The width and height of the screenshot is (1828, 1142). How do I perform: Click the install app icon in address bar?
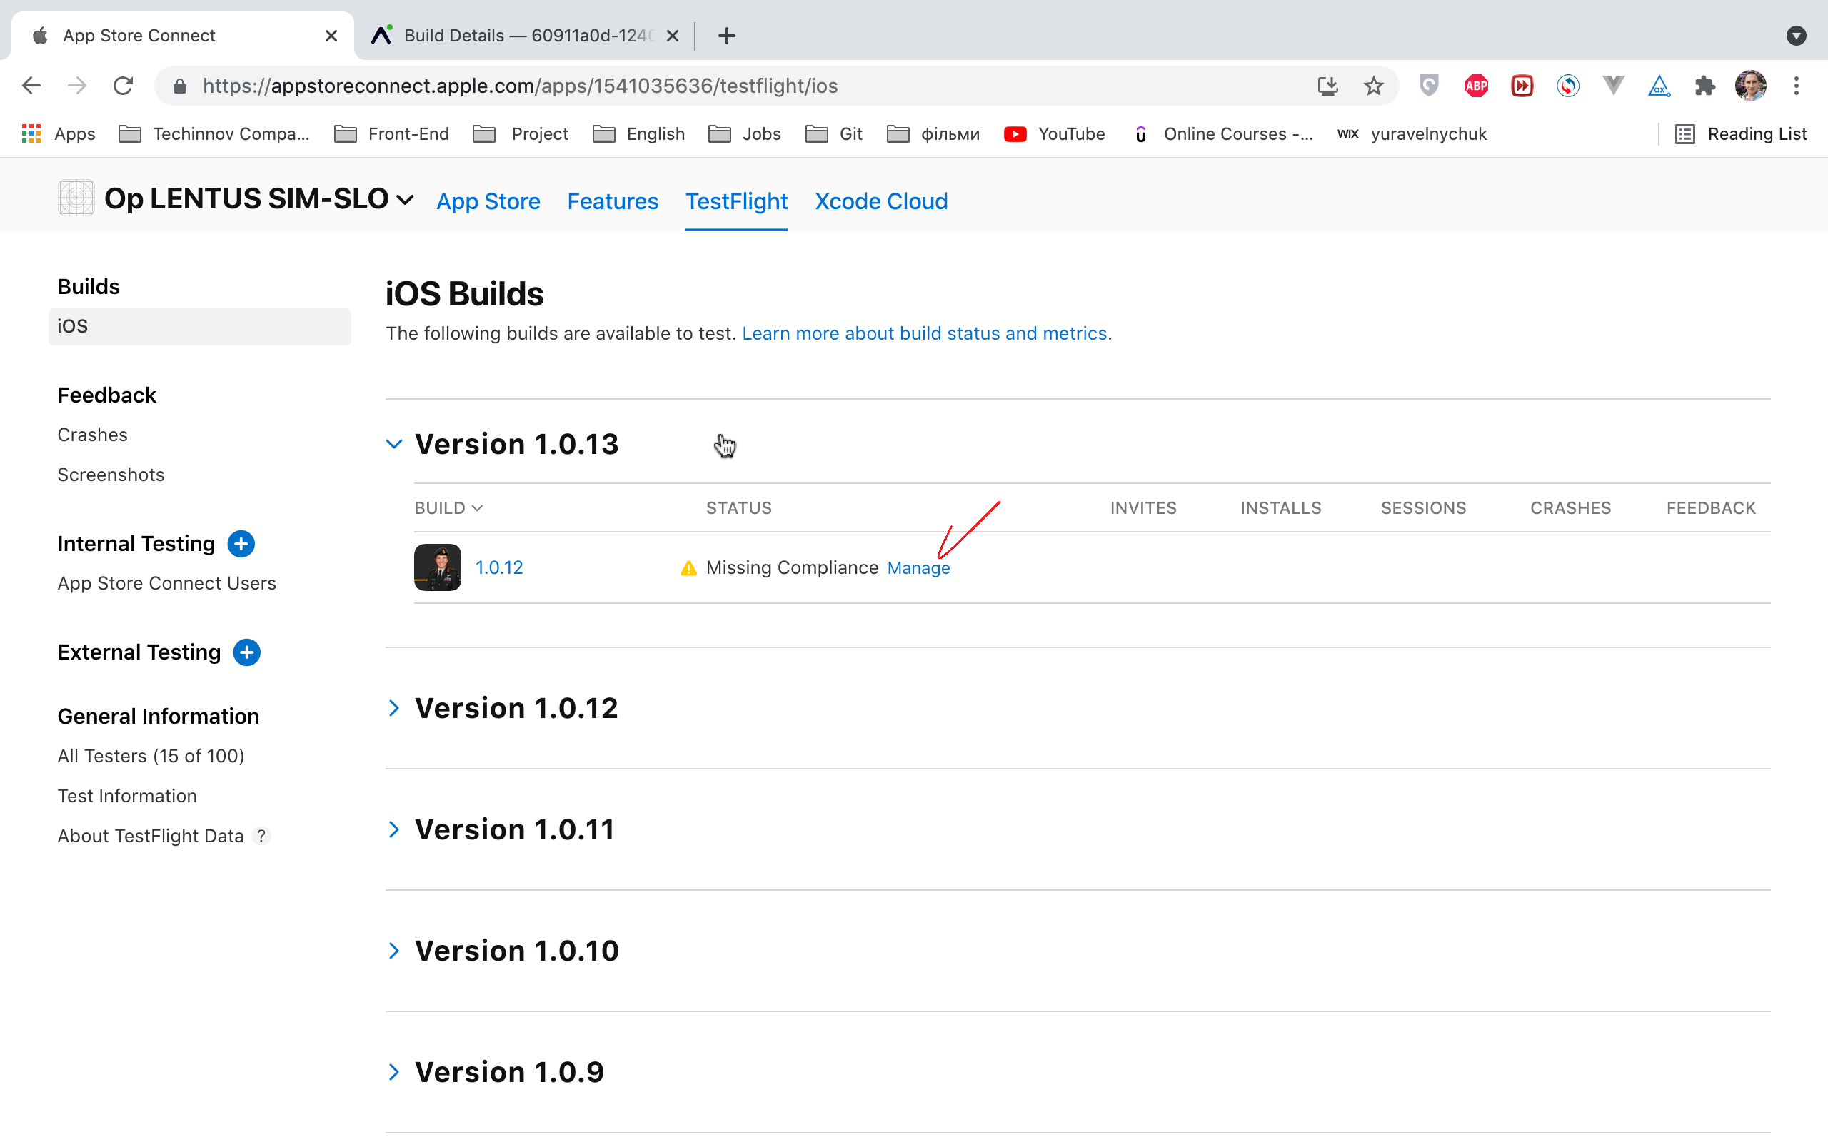[1328, 86]
